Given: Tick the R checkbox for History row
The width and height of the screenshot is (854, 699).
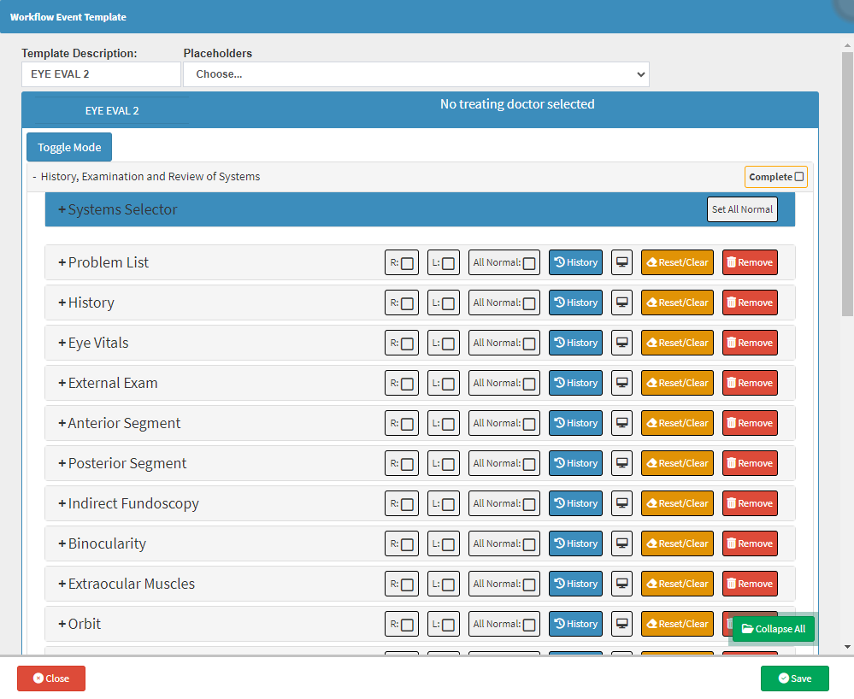Looking at the screenshot, I should click(x=408, y=303).
